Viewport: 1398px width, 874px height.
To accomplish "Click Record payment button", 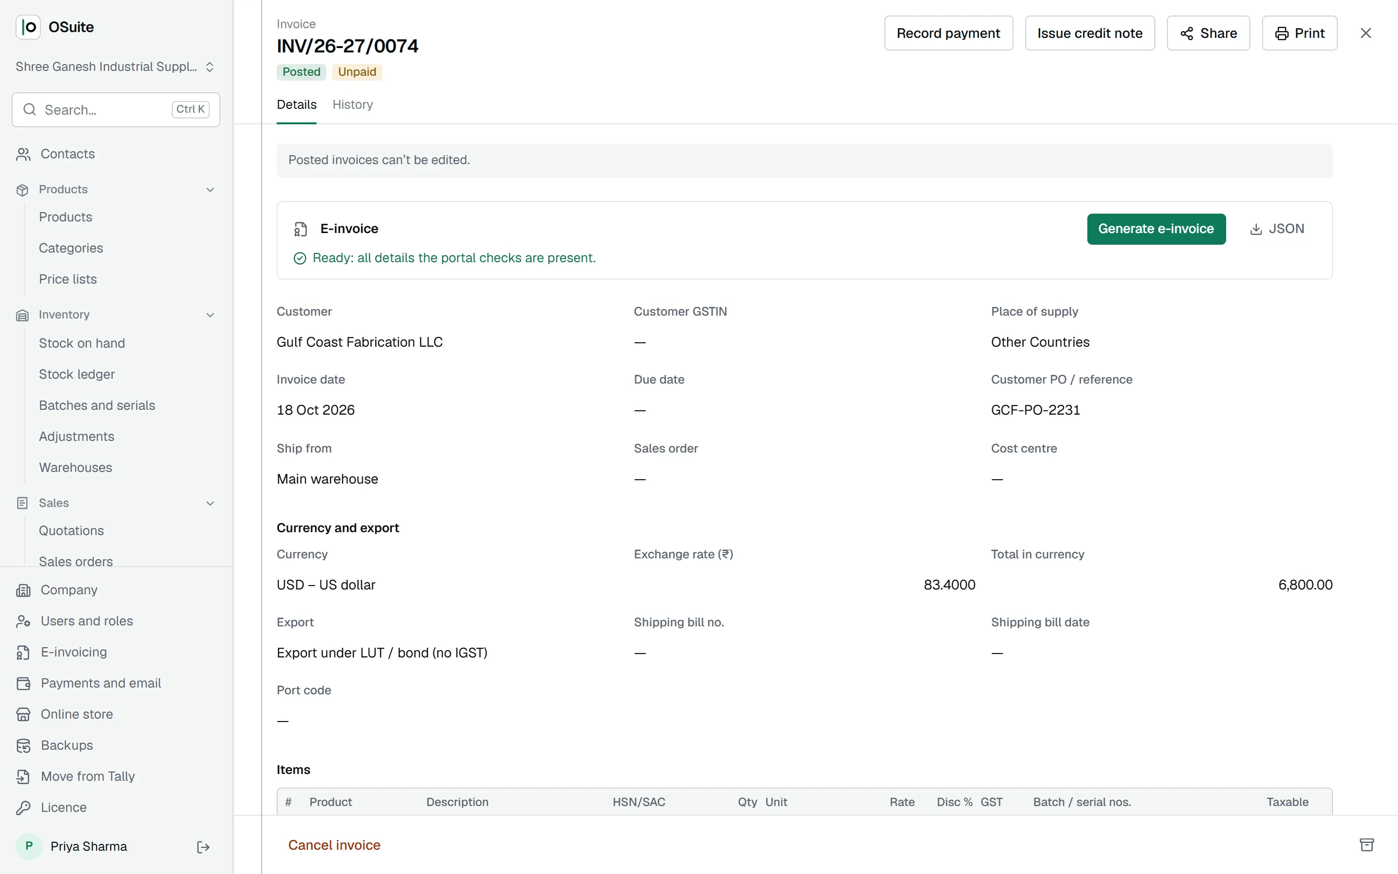I will (x=949, y=33).
